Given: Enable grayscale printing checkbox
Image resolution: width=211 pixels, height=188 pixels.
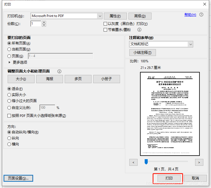Looking at the screenshot, I should [105, 24].
